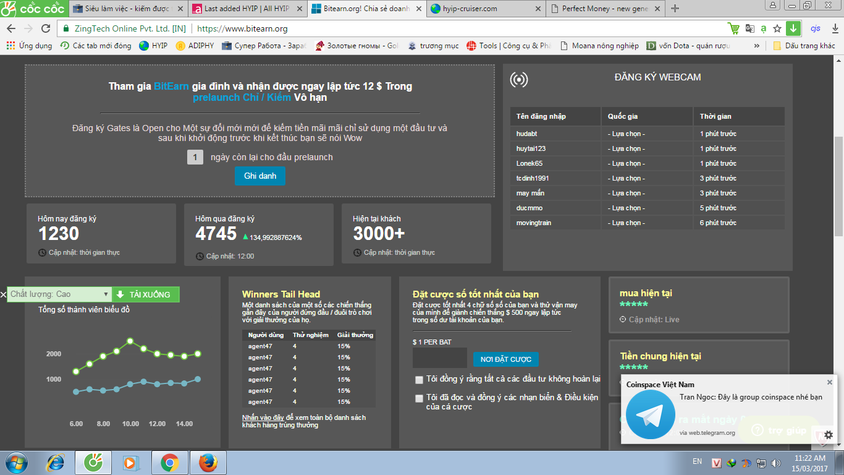Viewport: 844px width, 475px height.
Task: Open Firefox from the taskbar
Action: click(x=208, y=462)
